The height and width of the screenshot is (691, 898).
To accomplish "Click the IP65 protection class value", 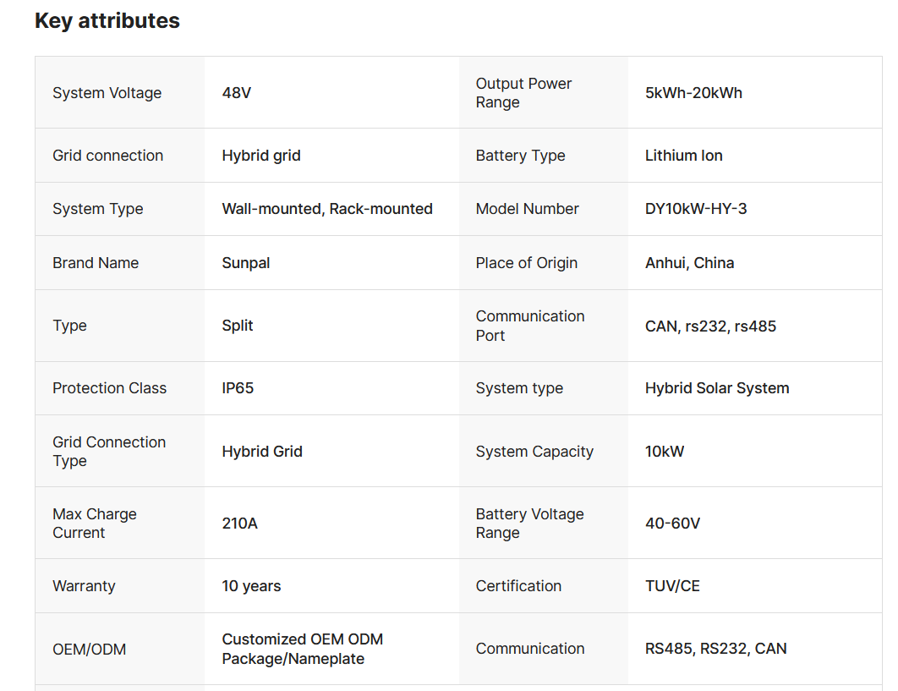I will coord(238,388).
